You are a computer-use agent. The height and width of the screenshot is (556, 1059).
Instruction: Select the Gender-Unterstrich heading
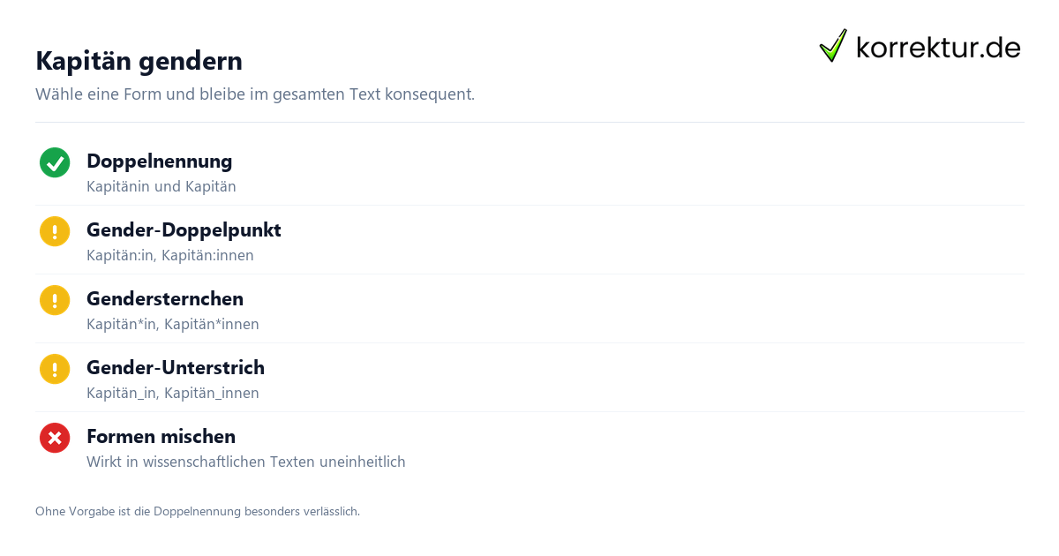176,368
